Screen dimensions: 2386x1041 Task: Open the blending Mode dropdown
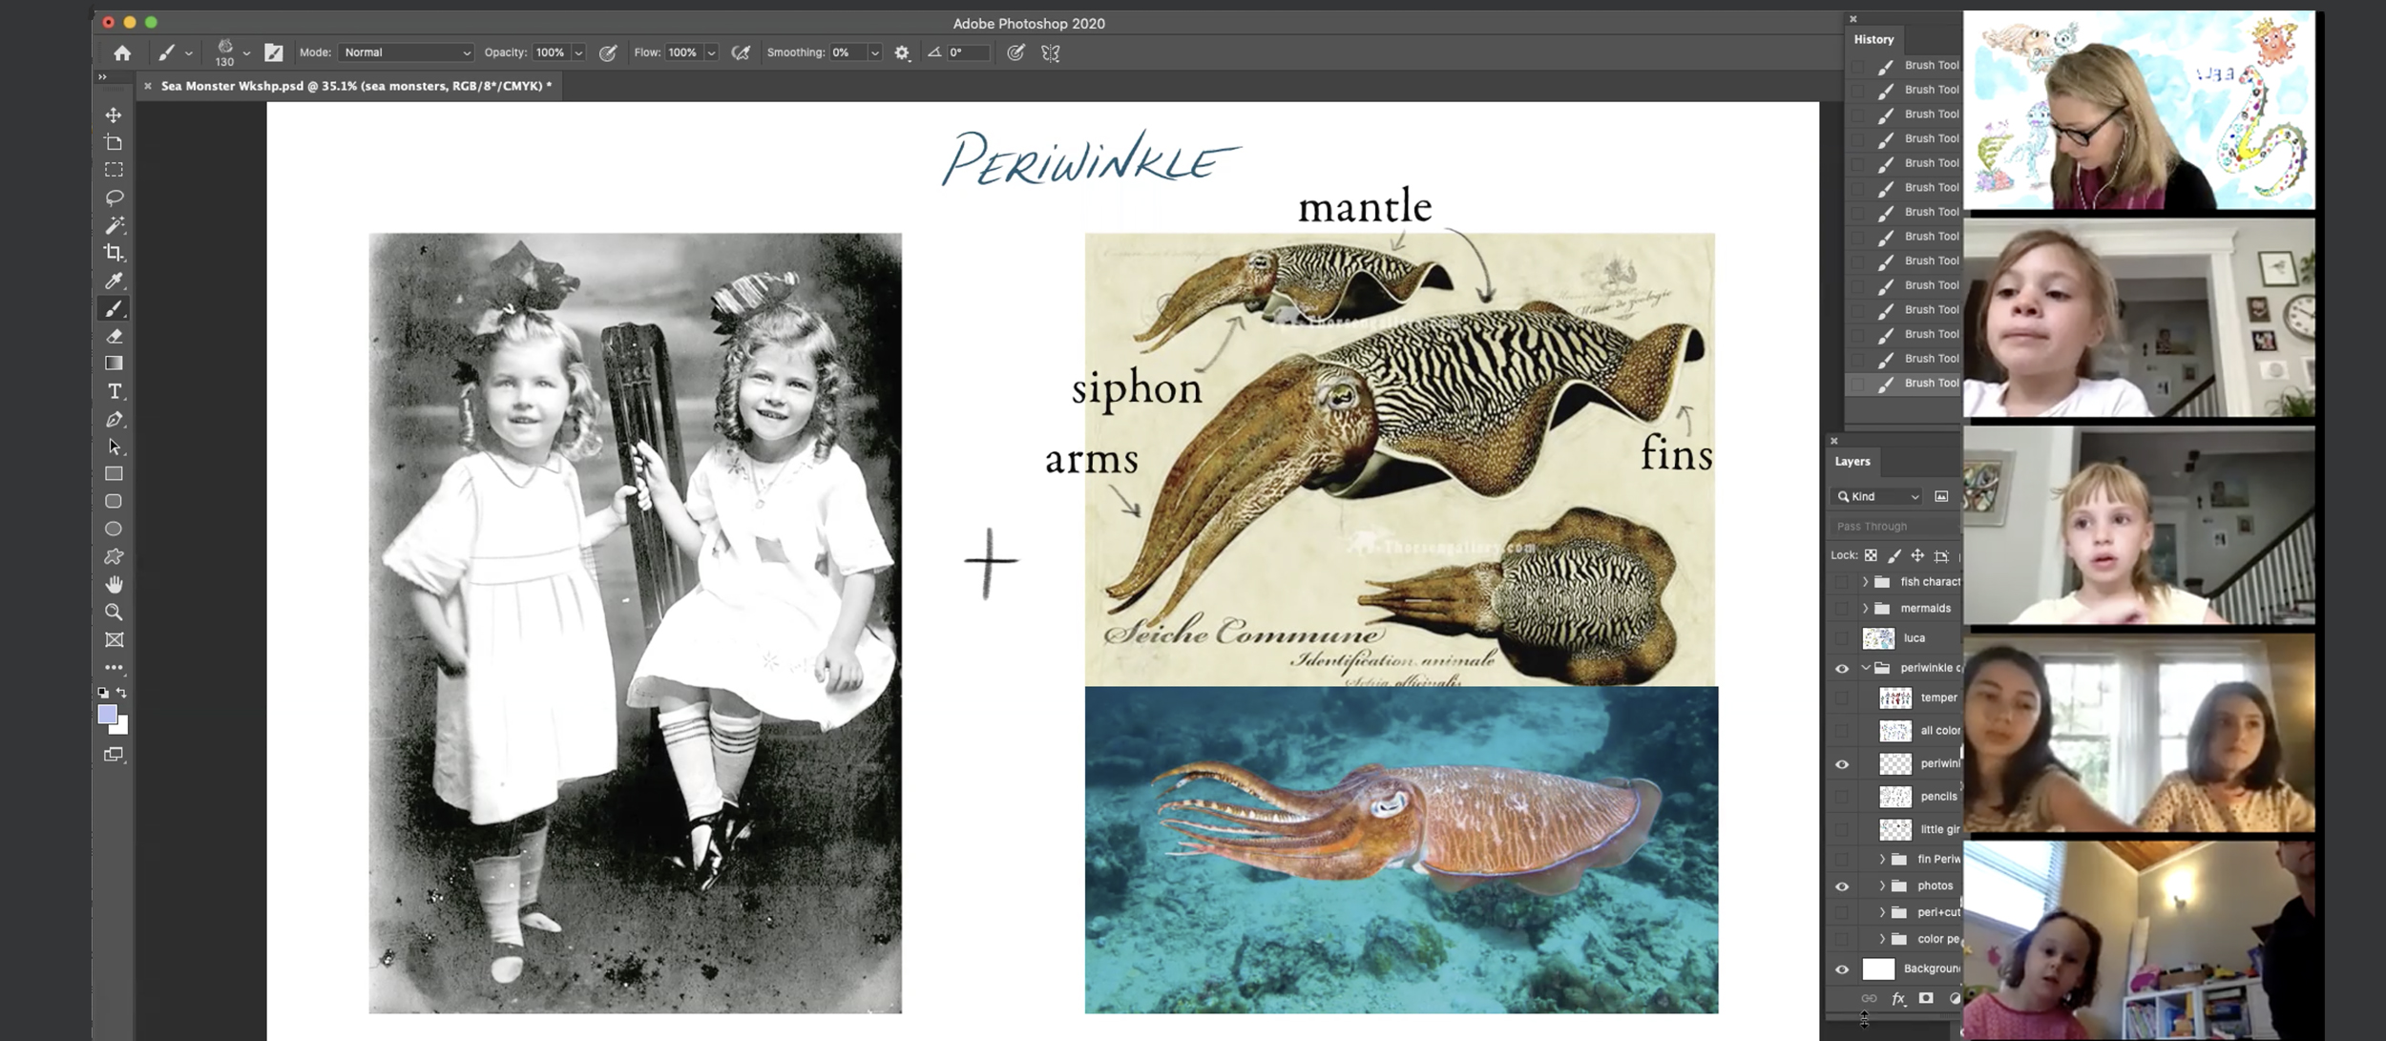[406, 52]
